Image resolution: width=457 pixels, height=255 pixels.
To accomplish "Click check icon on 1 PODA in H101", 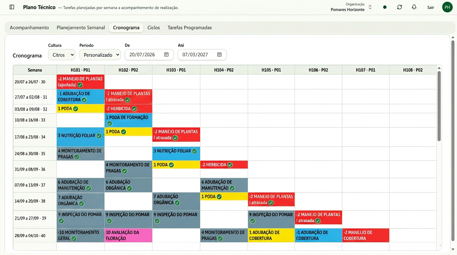I will click(76, 109).
